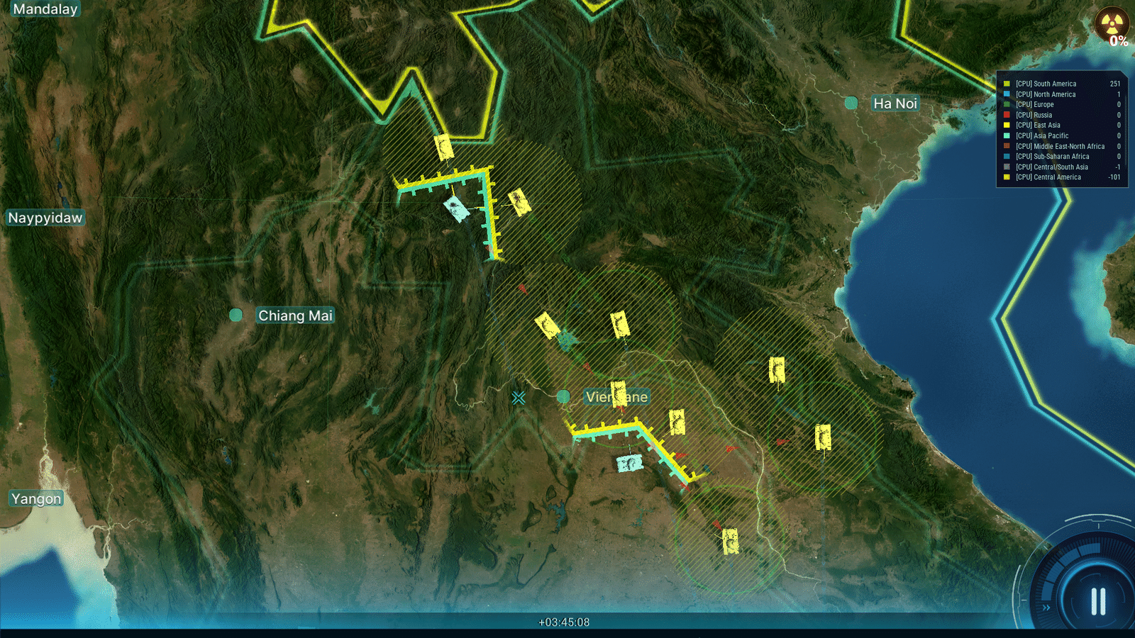Click the green Europe color swatch
This screenshot has height=638, width=1135.
point(1007,104)
